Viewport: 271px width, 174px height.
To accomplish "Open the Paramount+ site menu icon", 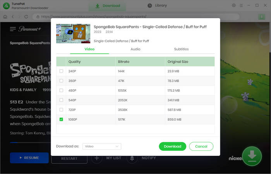I will coord(13,29).
